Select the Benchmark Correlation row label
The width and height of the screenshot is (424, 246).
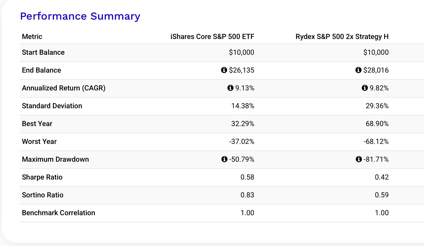click(x=58, y=213)
